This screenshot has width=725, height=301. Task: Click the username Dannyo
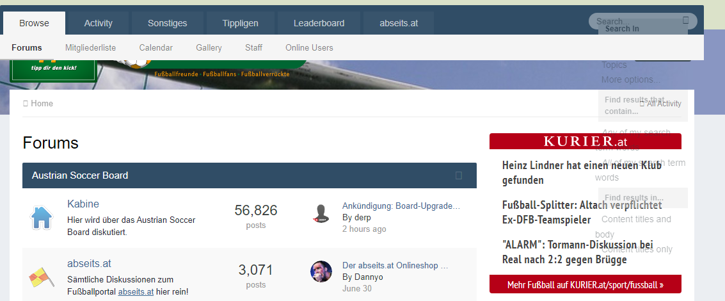click(369, 277)
